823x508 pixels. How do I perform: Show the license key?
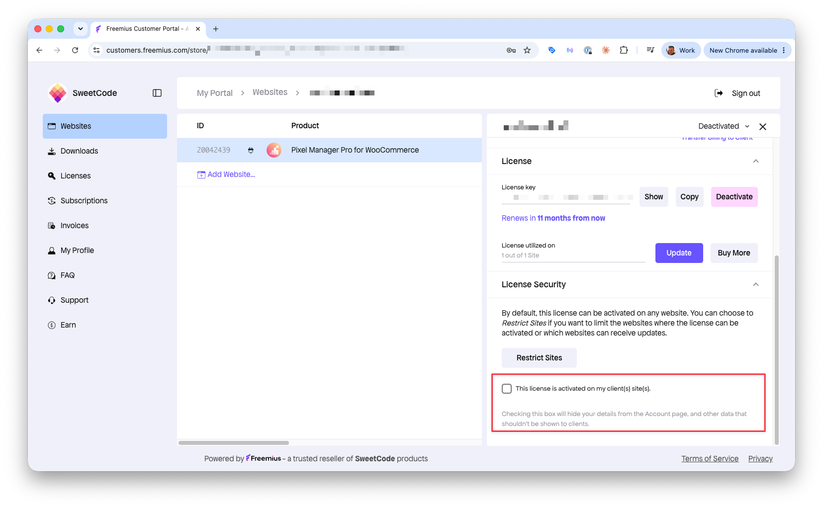point(654,197)
